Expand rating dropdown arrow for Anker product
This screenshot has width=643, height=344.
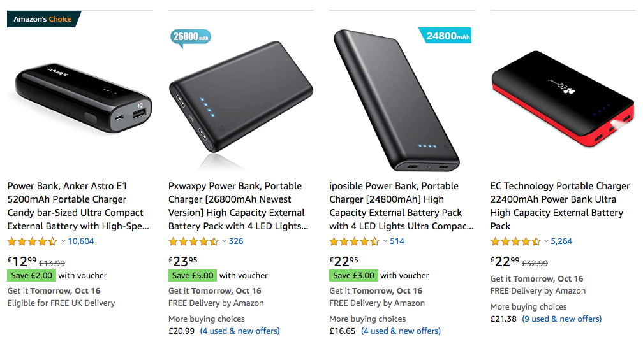(x=63, y=241)
